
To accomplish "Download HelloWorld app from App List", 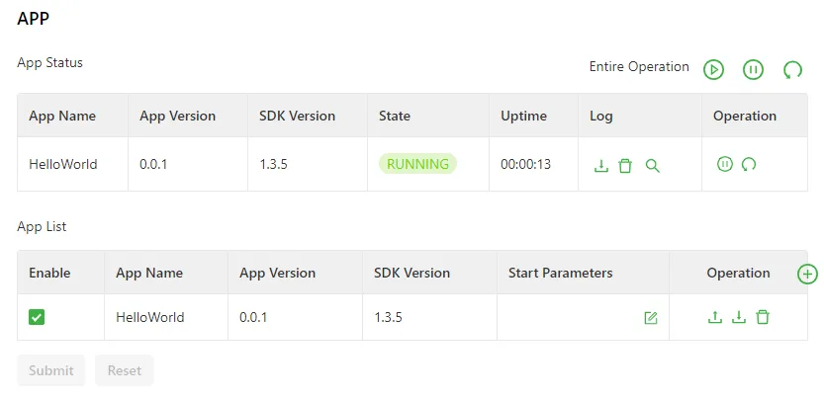I will [739, 317].
